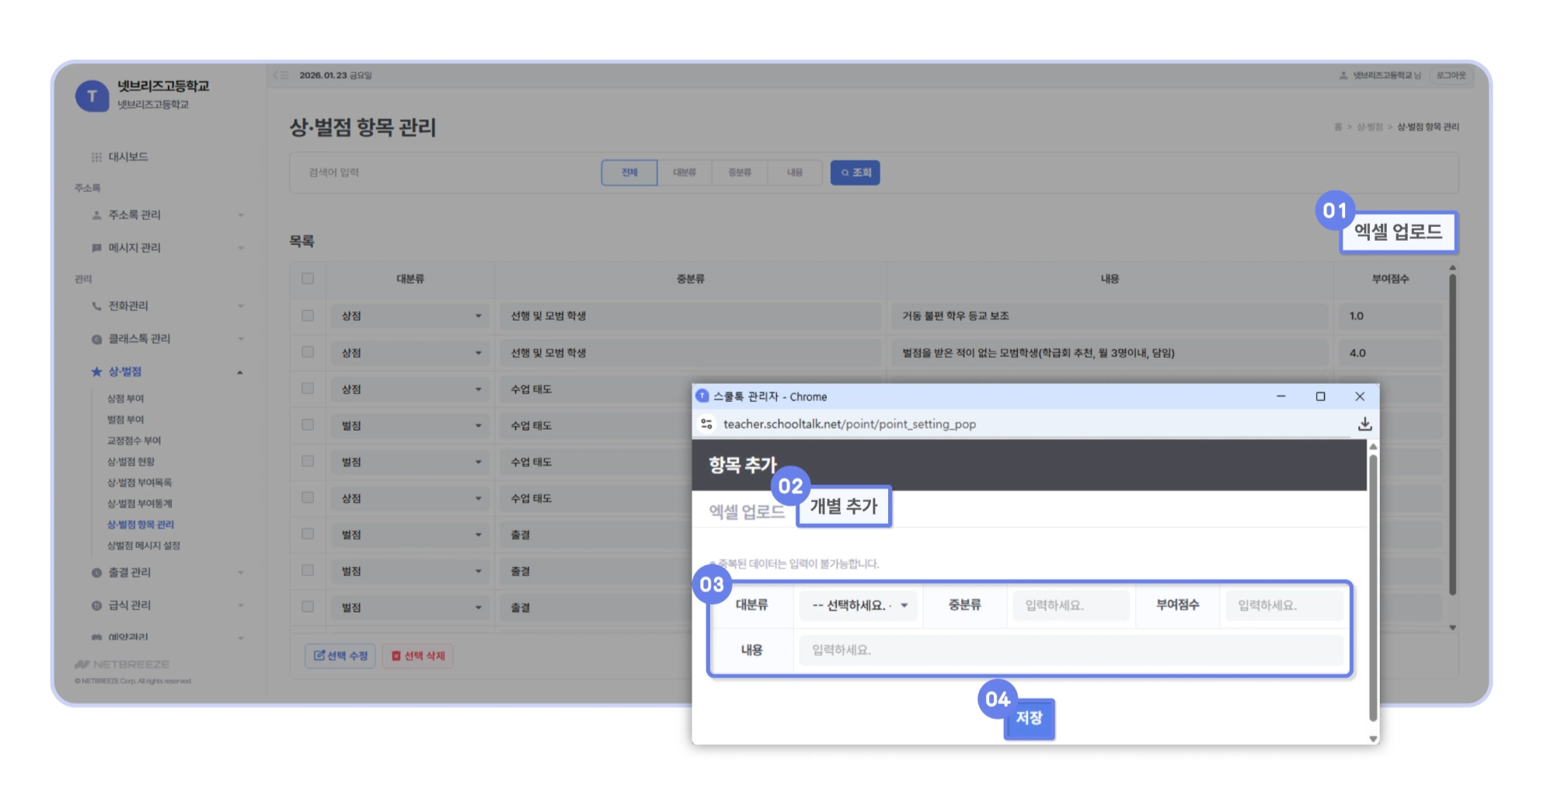1554x802 pixels.
Task: Click the 스쿨톡 관리자 favicon in popup title bar
Action: 702,396
